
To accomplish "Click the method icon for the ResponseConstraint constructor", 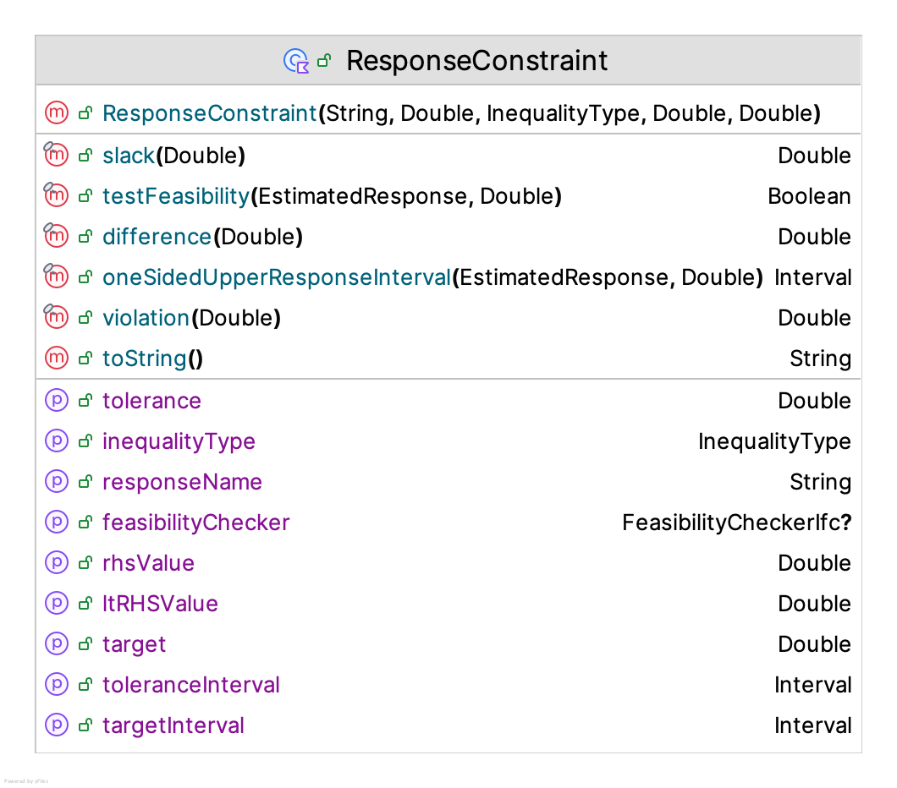I will 57,112.
